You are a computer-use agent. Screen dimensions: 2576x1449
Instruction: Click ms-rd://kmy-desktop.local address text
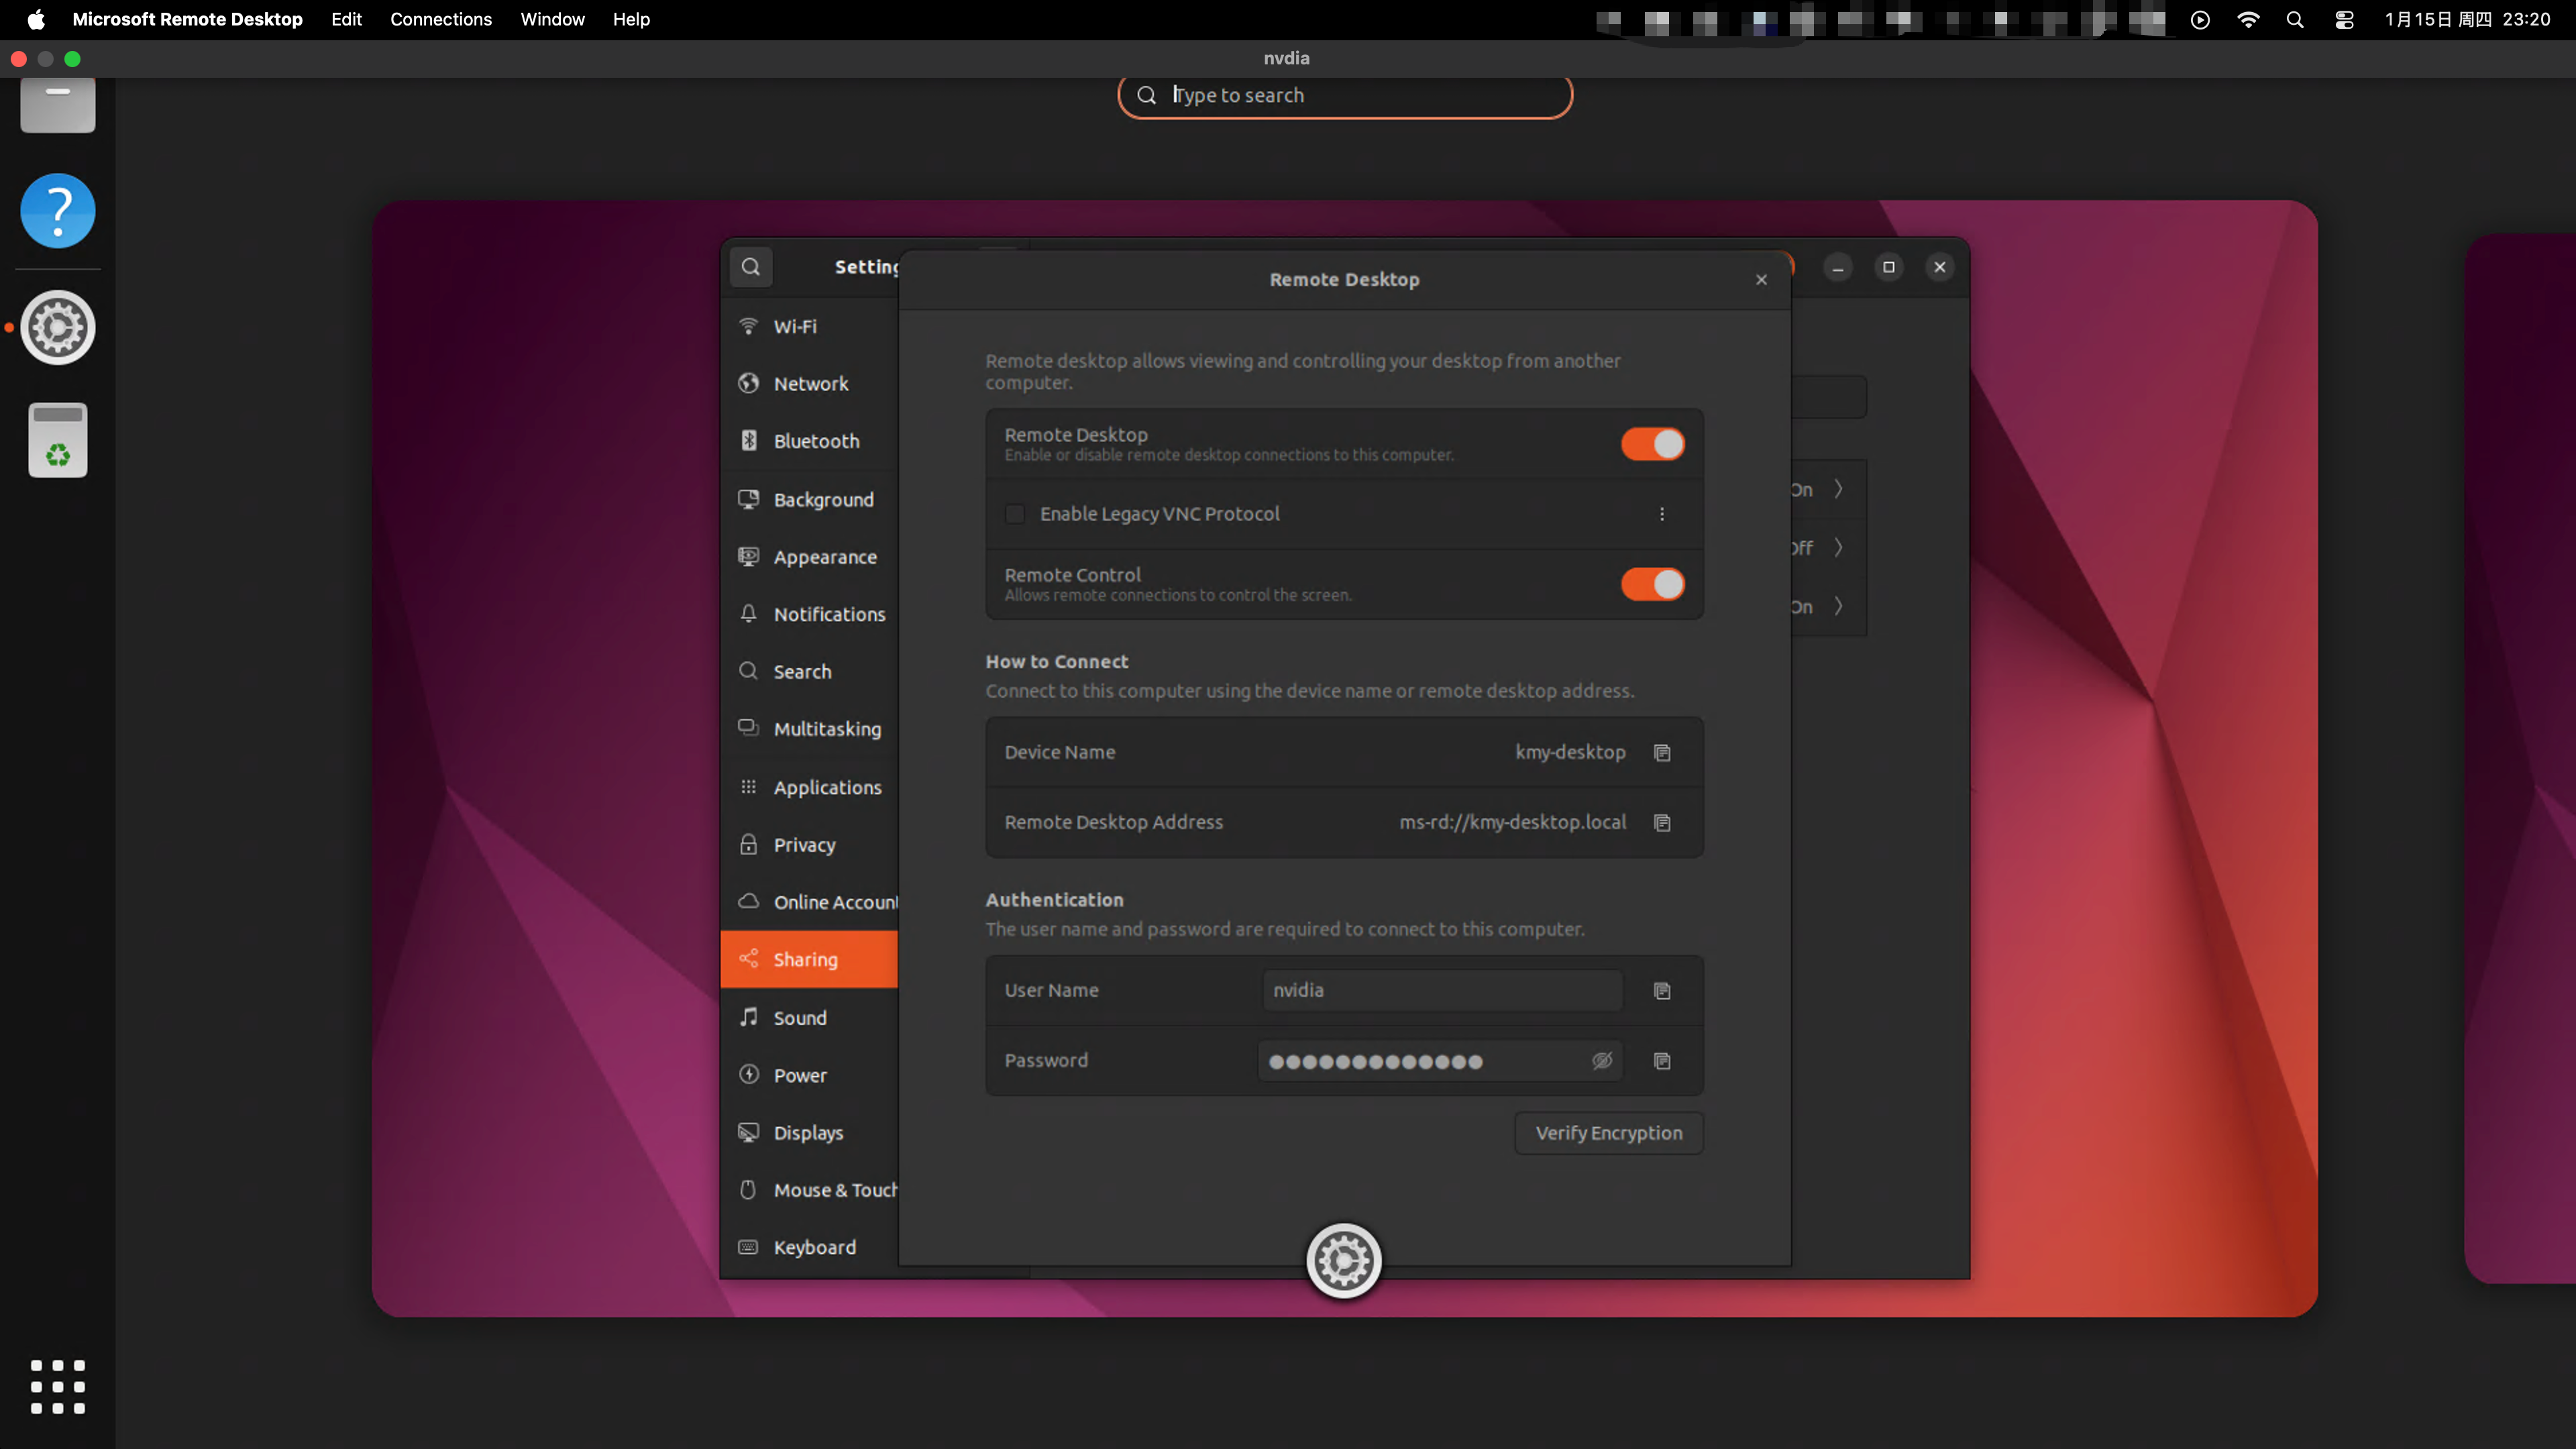(x=1512, y=822)
